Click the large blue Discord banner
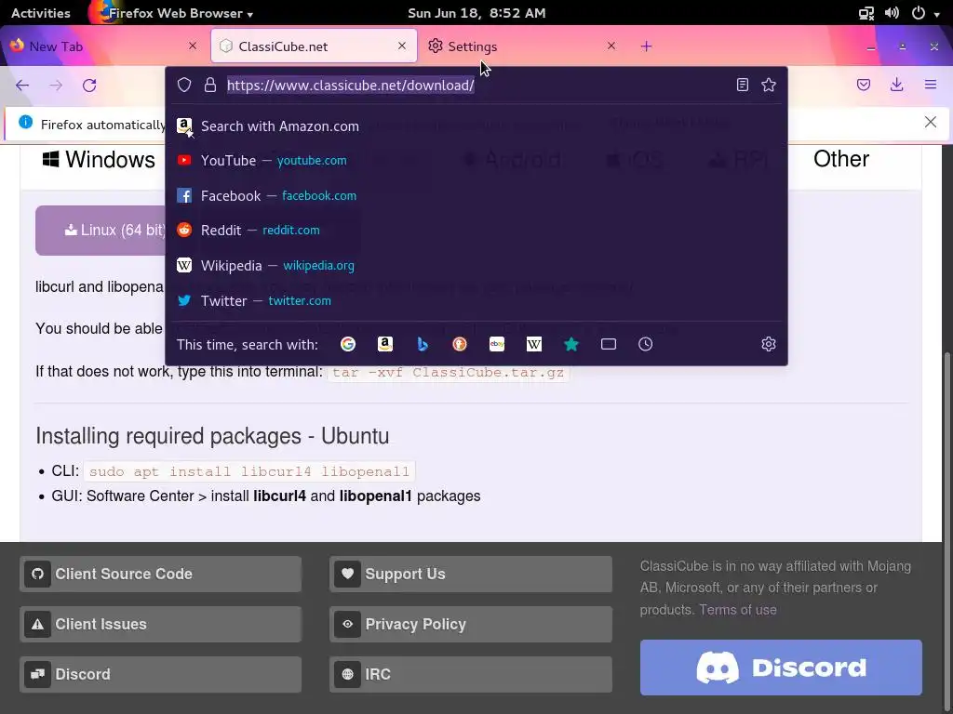953x714 pixels. coord(781,668)
